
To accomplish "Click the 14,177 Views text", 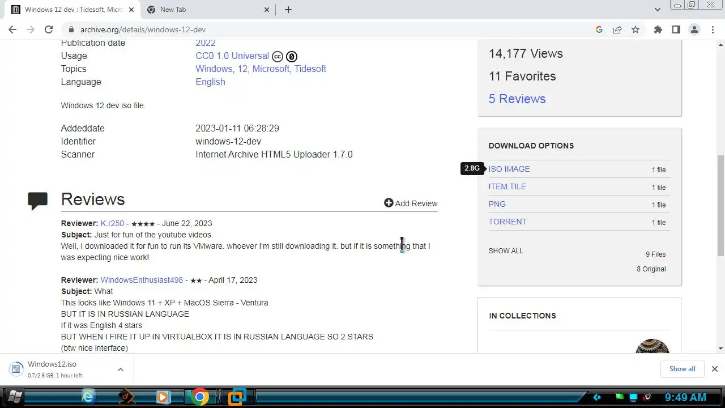I will pos(526,54).
